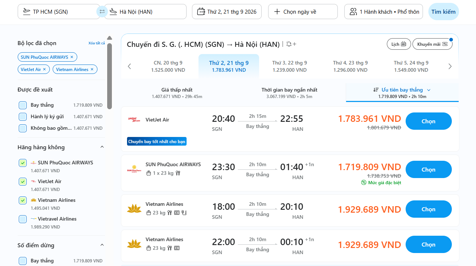Click Vietnam Airlines logo on 18:00 flight

click(134, 209)
